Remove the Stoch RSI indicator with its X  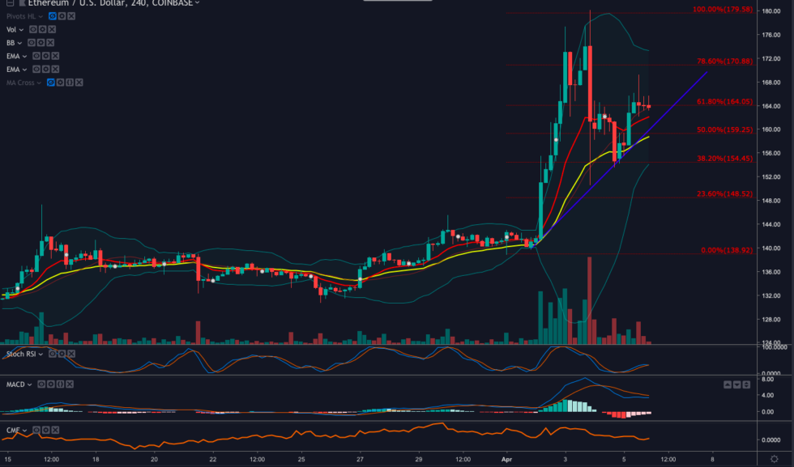tap(71, 354)
